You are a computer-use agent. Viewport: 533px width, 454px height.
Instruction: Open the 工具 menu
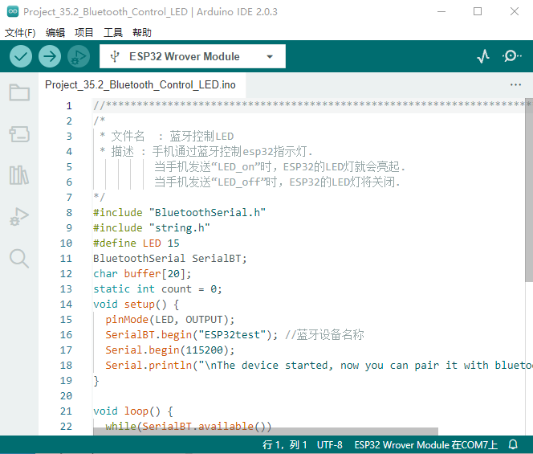click(x=113, y=33)
